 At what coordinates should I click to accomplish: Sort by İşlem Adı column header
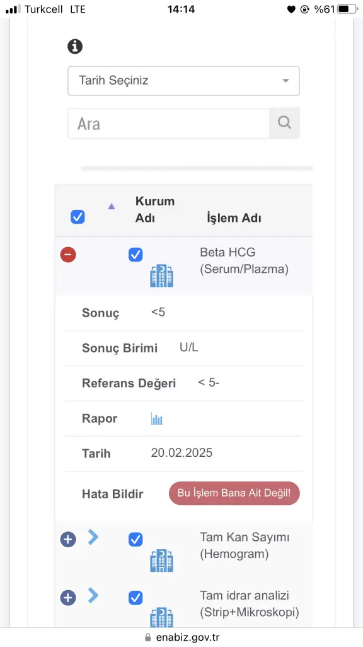(234, 218)
